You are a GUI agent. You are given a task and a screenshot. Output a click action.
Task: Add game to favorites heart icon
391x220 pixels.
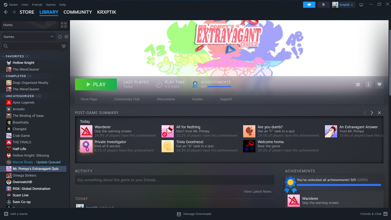(x=379, y=84)
